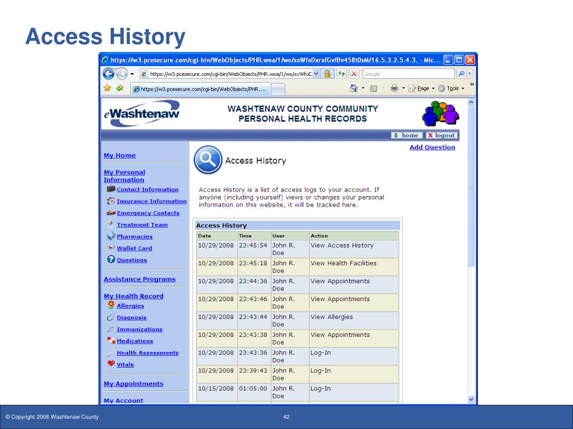
Task: Click the Vitals heart icon
Action: tap(111, 363)
